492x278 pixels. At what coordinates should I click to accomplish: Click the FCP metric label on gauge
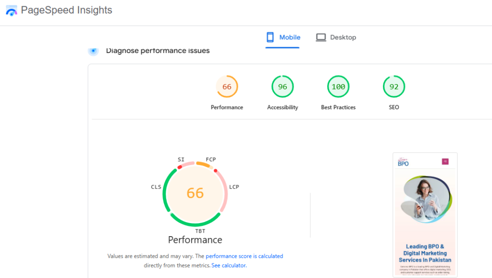pos(211,159)
